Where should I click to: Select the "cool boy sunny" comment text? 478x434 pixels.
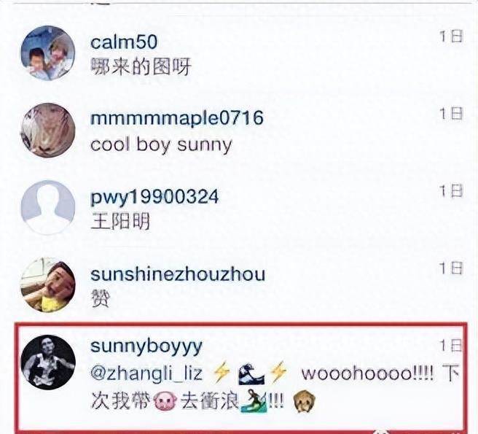pyautogui.click(x=161, y=145)
